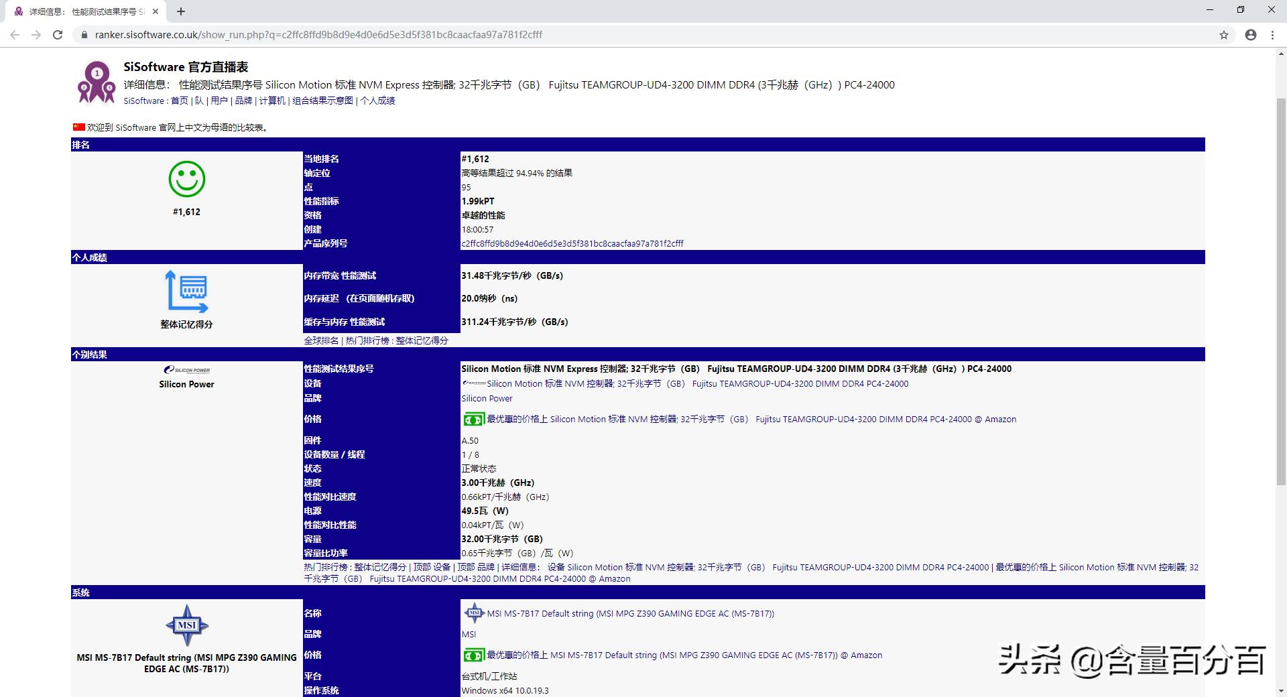Screen dimensions: 1287x697
Task: Go back to the previous page
Action: click(15, 35)
